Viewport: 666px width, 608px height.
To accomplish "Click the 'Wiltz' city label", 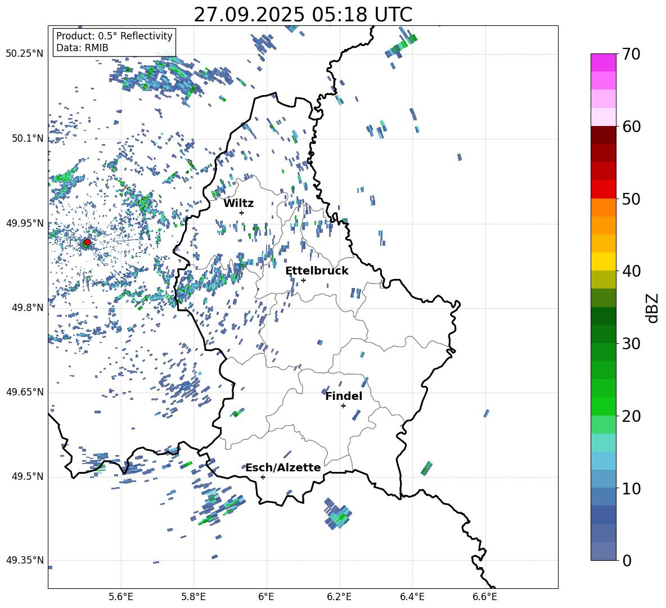I will 238,204.
